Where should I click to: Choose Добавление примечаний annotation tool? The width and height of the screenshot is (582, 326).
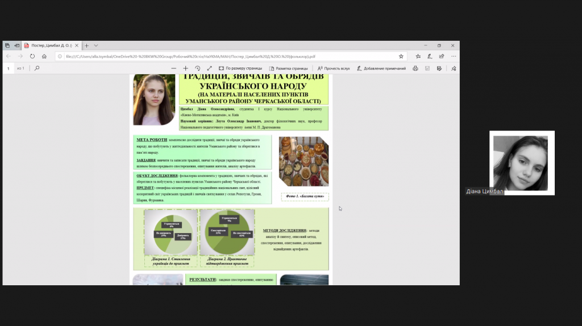[x=381, y=68]
